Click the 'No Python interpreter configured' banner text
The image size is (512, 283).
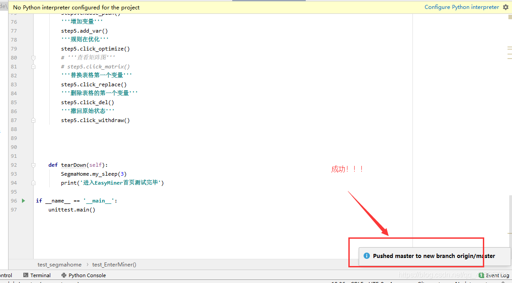point(76,7)
